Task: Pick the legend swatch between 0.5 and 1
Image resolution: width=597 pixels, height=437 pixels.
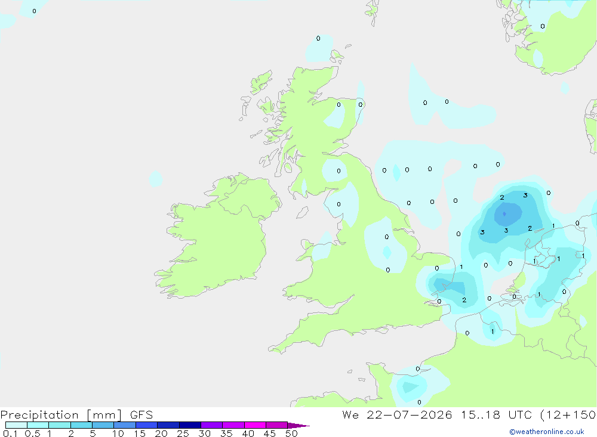Action: click(38, 425)
